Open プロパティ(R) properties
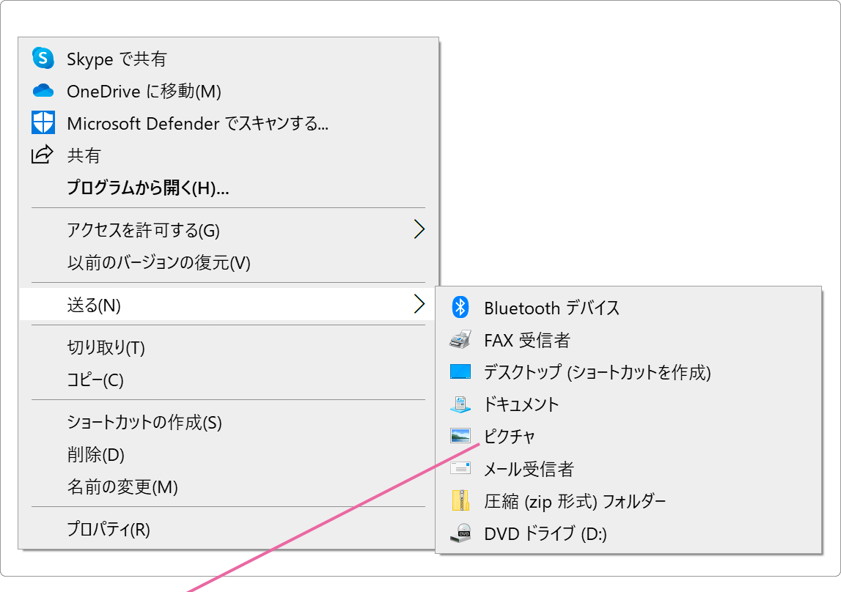 tap(227, 528)
